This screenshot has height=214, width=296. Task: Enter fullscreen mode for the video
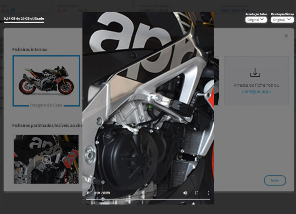pos(197,193)
